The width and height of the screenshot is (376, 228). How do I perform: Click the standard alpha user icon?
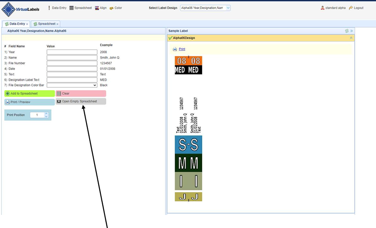(322, 8)
